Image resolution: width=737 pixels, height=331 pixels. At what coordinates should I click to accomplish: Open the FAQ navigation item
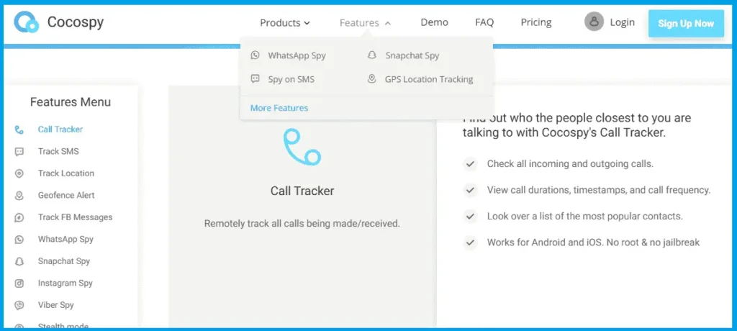point(484,23)
